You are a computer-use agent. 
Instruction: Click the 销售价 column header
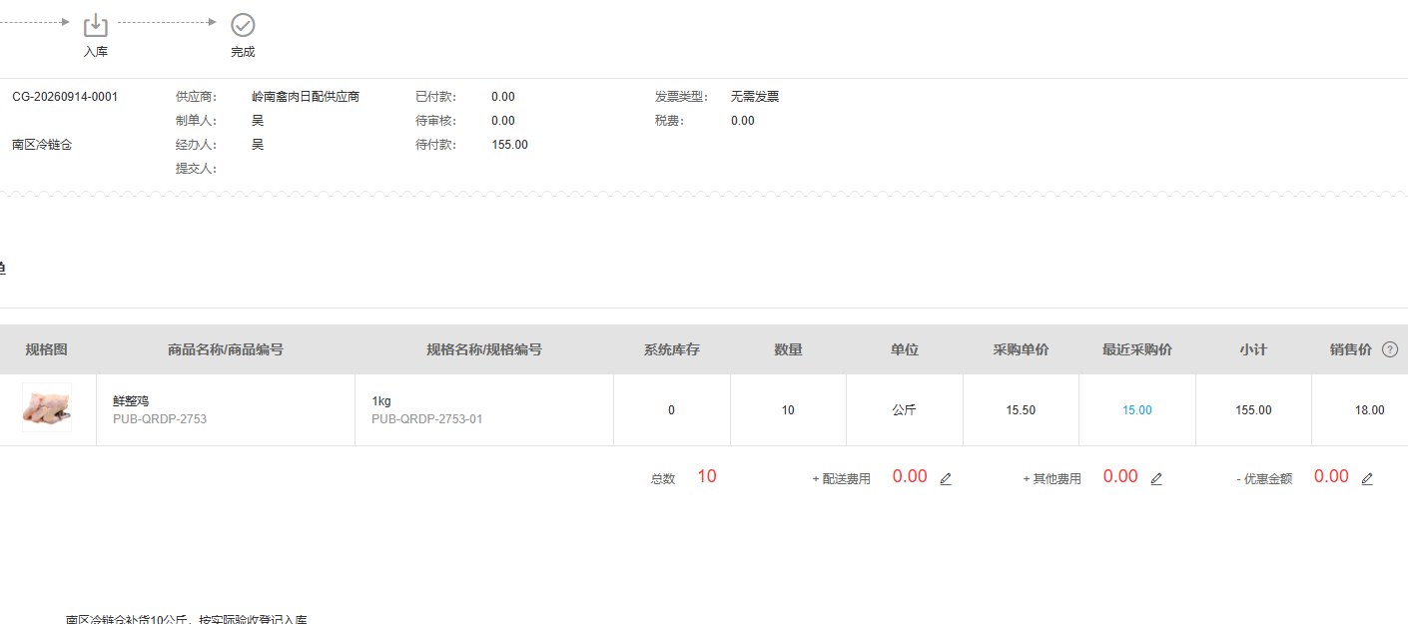coord(1351,349)
